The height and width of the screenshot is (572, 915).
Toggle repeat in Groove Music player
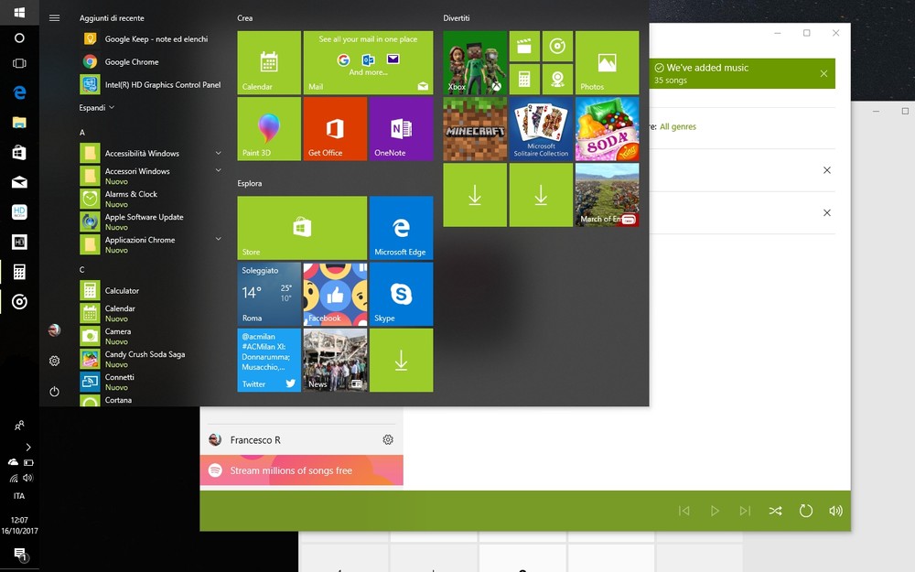(x=805, y=511)
